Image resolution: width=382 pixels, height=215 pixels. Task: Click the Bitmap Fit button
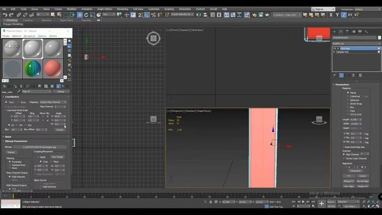[349, 181]
